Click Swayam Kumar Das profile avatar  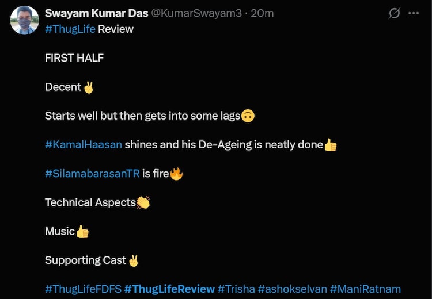(x=25, y=21)
